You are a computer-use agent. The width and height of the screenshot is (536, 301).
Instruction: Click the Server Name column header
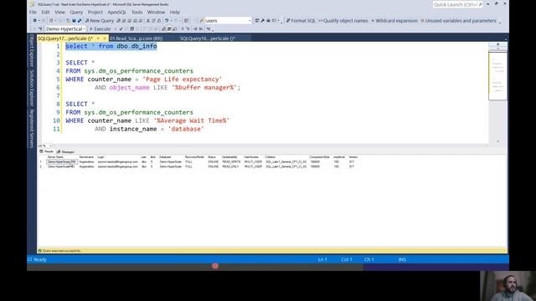click(55, 157)
